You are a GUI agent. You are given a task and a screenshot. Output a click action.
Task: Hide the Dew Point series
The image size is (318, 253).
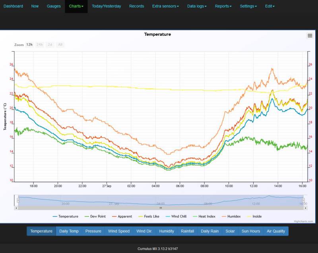tap(98, 217)
